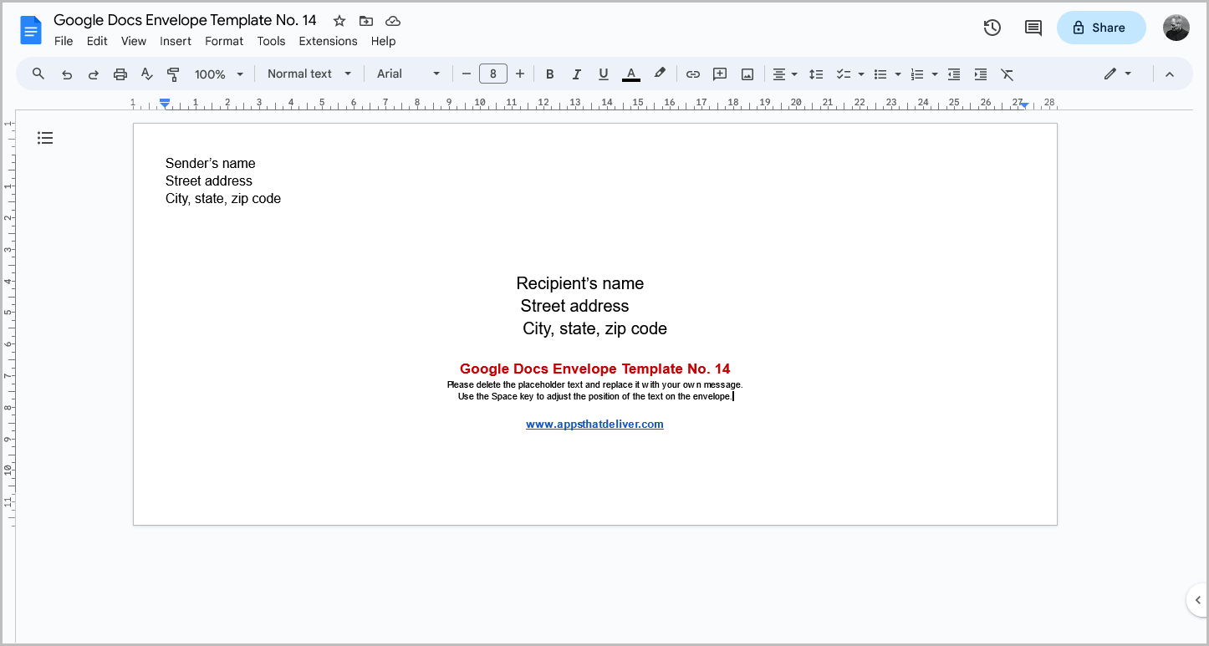Click the undo arrow in toolbar
Image resolution: width=1209 pixels, height=646 pixels.
(x=67, y=74)
